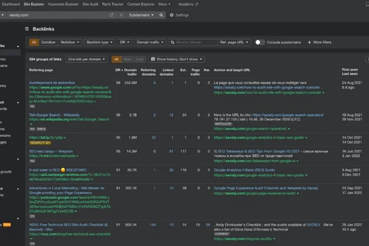Click the Domain traffic column header
The height and width of the screenshot is (246, 369).
131,72
